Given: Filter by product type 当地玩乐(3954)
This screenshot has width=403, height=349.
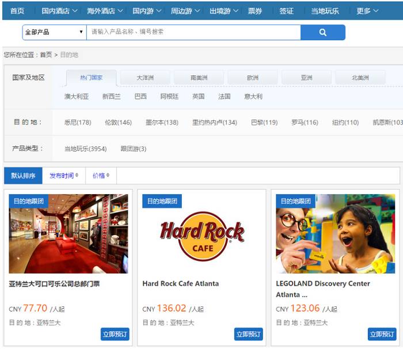Looking at the screenshot, I should coord(86,149).
